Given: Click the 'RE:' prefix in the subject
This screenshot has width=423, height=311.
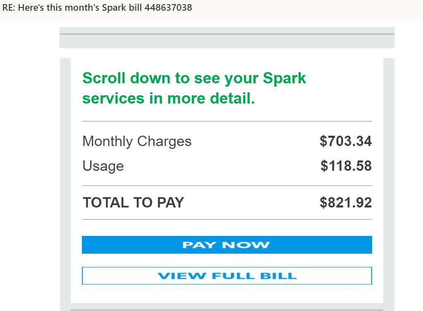Looking at the screenshot, I should 8,7.
